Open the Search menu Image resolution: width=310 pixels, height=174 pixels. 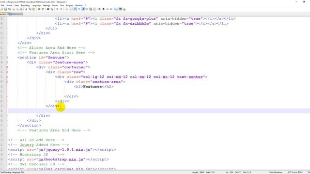coord(9,5)
